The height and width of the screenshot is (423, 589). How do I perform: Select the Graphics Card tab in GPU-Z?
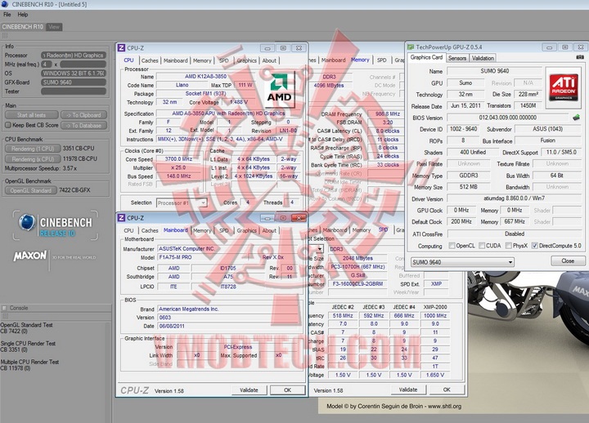coord(426,57)
